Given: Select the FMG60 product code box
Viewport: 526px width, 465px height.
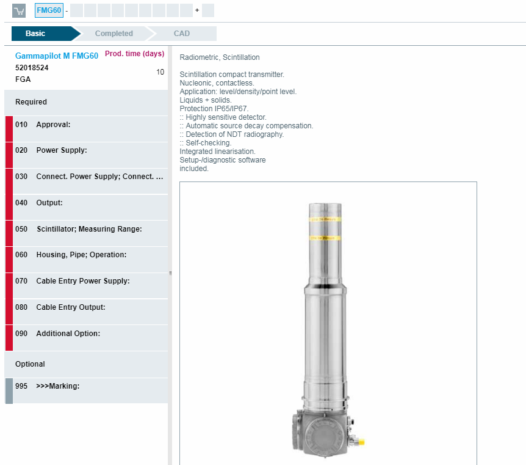Looking at the screenshot, I should tap(49, 10).
